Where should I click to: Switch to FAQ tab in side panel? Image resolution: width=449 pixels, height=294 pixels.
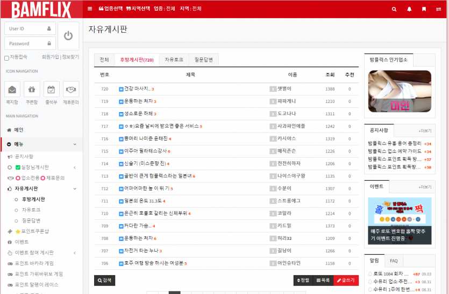tap(394, 261)
